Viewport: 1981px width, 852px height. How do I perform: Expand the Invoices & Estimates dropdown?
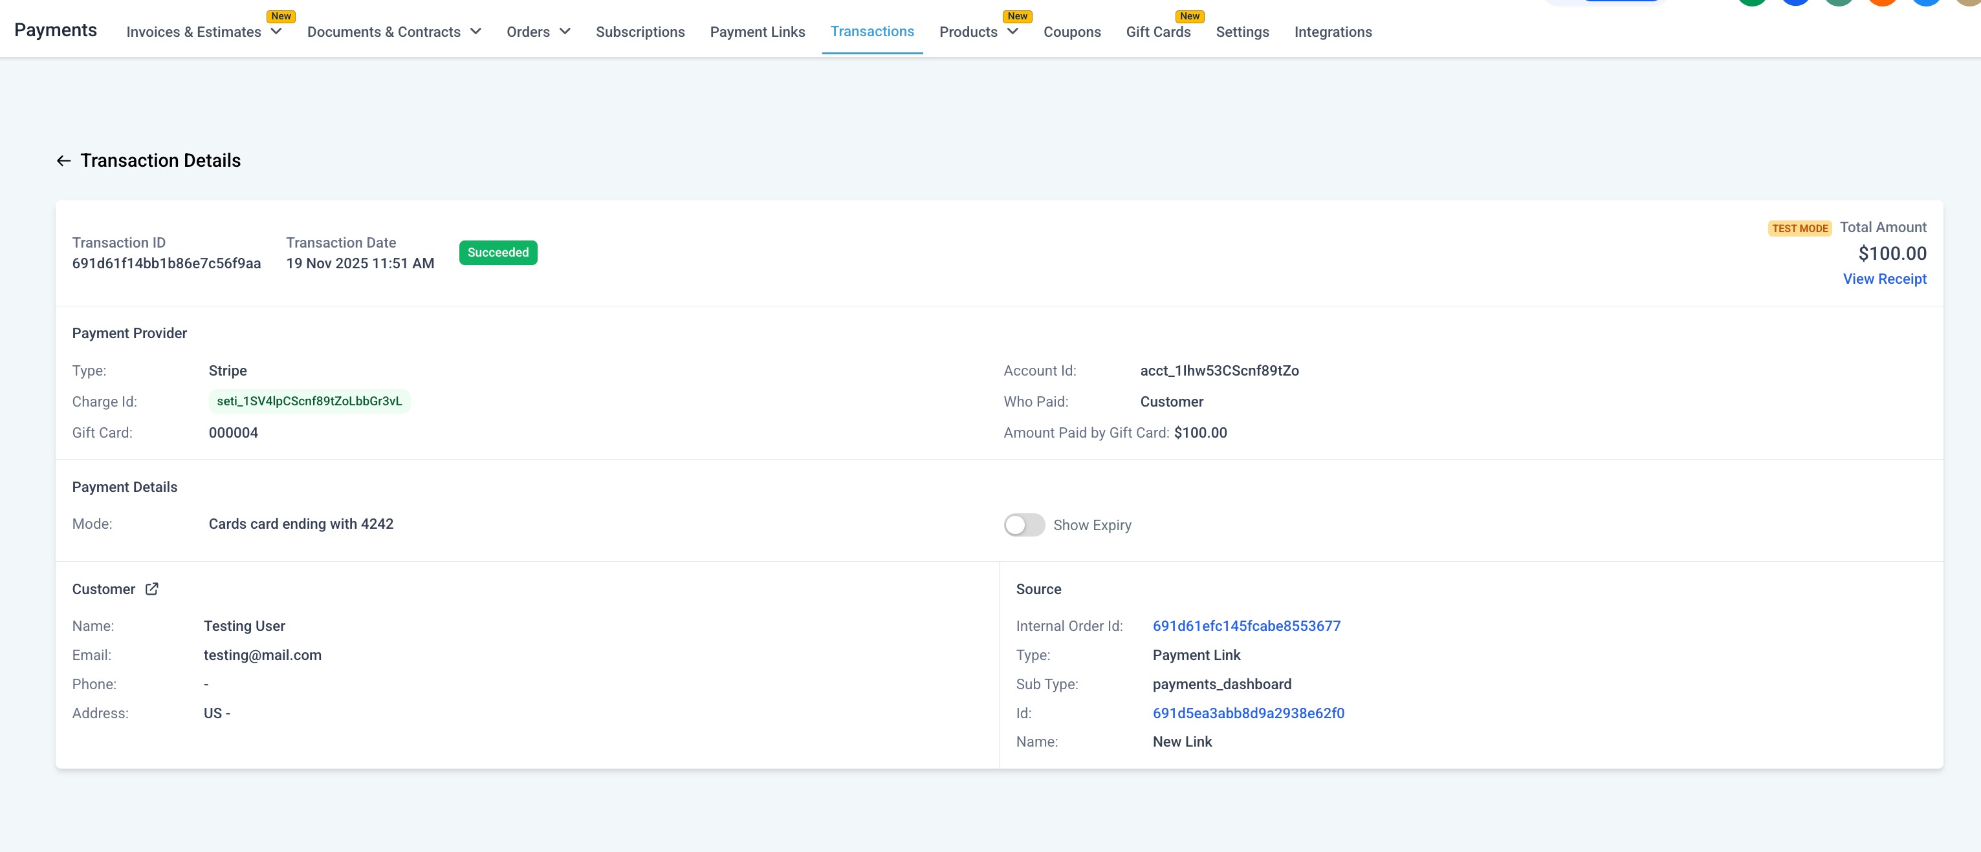pyautogui.click(x=276, y=32)
